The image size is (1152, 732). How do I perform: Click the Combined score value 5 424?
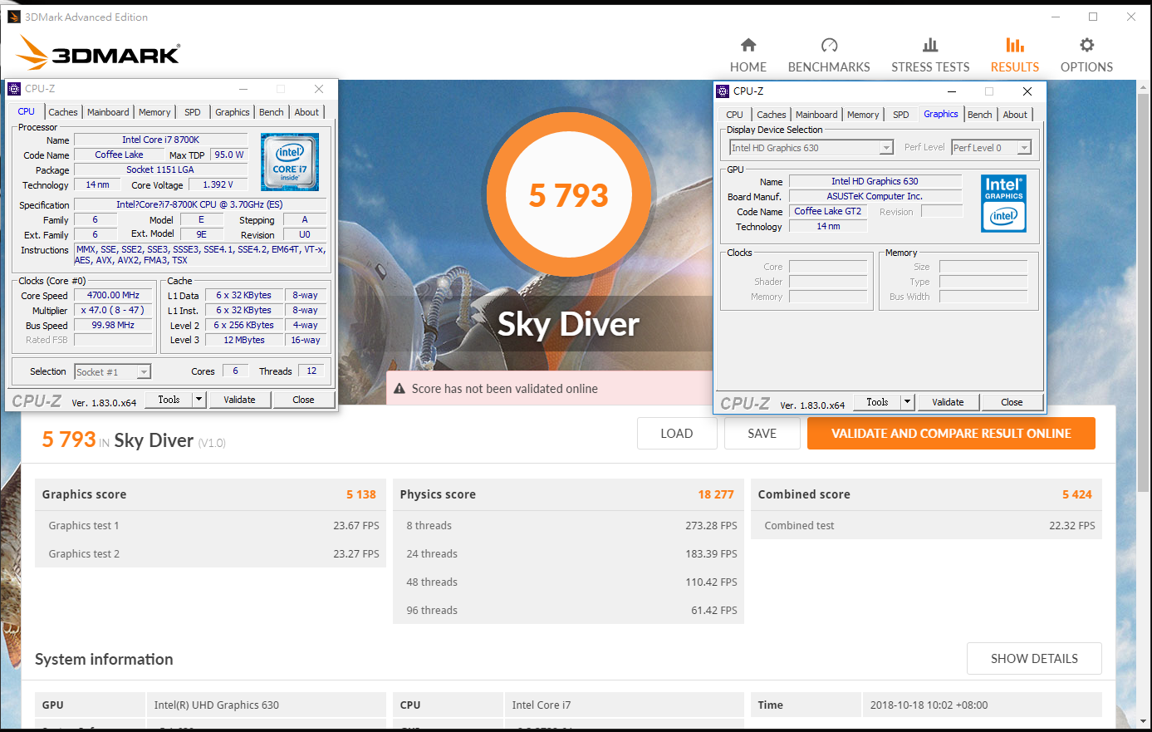click(1077, 494)
